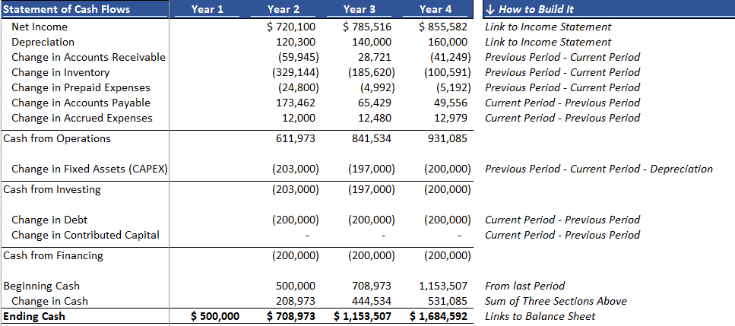Click Year 3 Ending Cash $1,153,507
This screenshot has width=735, height=326.
click(x=363, y=316)
